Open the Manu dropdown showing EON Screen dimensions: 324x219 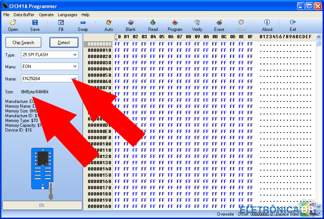tap(75, 67)
